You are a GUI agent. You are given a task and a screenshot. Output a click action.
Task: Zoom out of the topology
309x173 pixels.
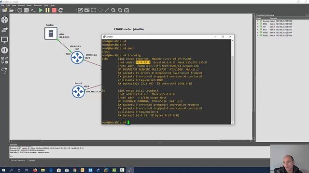(x=120, y=10)
